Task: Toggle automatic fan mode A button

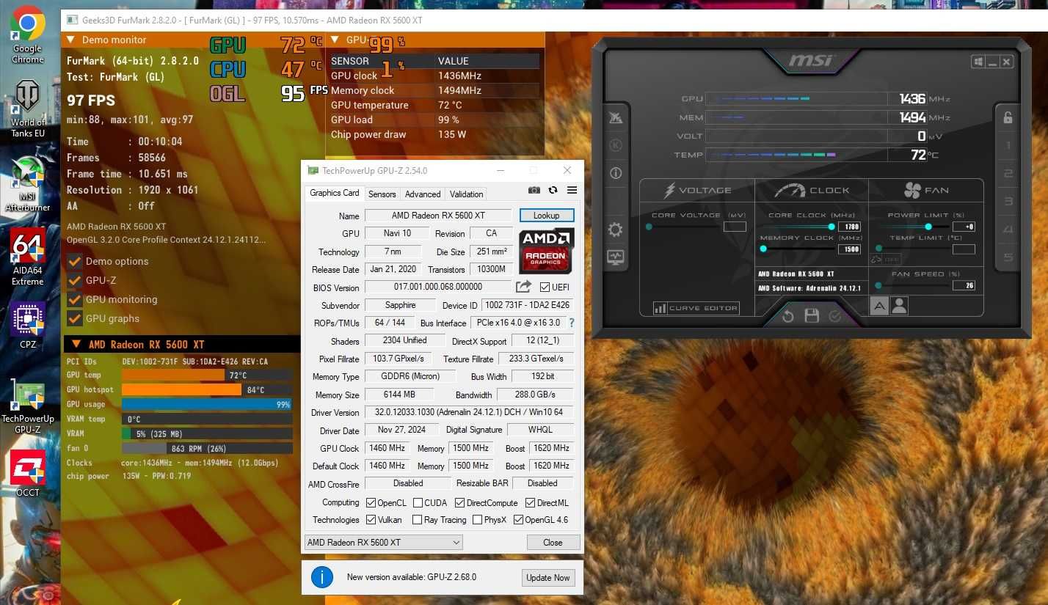Action: coord(879,307)
